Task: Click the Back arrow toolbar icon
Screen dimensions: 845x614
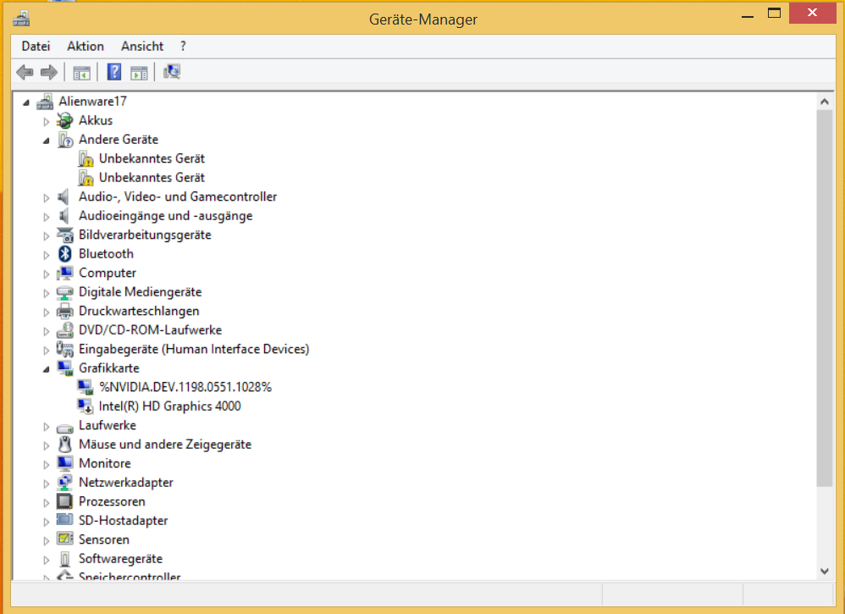Action: point(25,72)
